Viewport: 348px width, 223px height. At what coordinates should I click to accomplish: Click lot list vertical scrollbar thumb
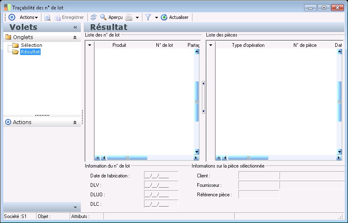point(197,101)
